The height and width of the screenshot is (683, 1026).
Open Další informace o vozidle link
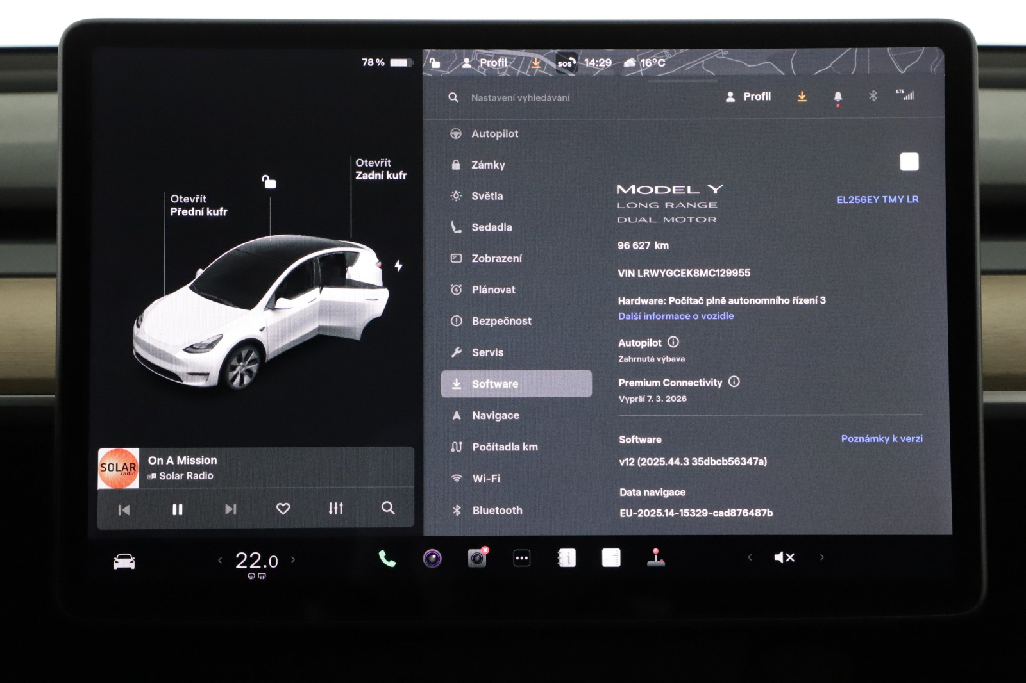(675, 317)
